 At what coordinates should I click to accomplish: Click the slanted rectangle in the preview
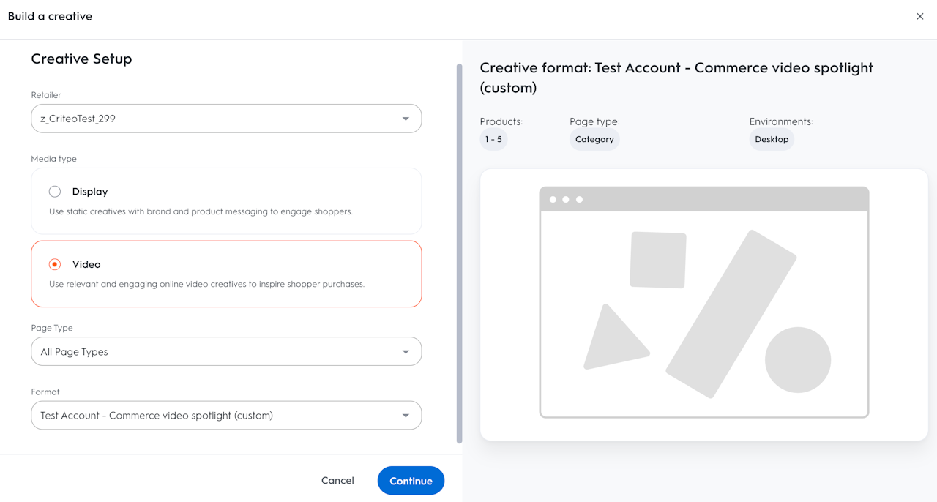pyautogui.click(x=731, y=315)
